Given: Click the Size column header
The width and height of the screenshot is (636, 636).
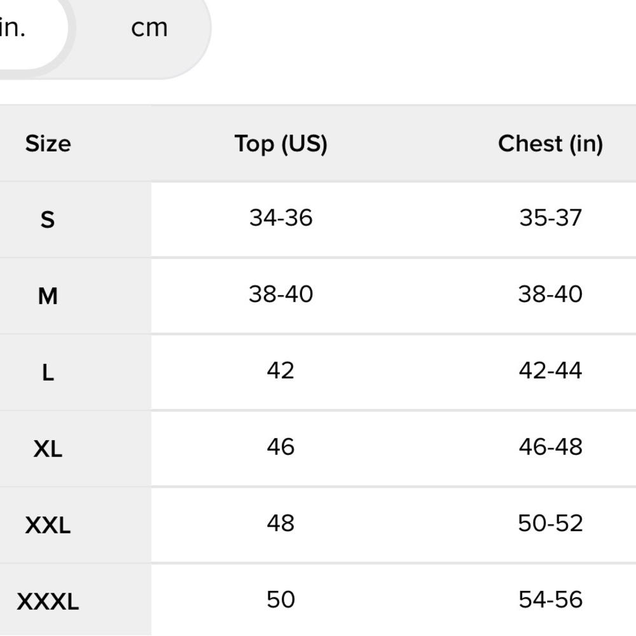Looking at the screenshot, I should coord(48,144).
